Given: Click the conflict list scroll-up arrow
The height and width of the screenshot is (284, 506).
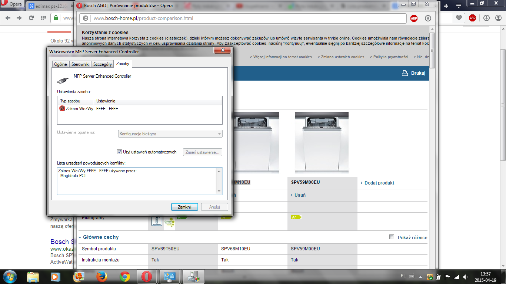Looking at the screenshot, I should pos(219,170).
